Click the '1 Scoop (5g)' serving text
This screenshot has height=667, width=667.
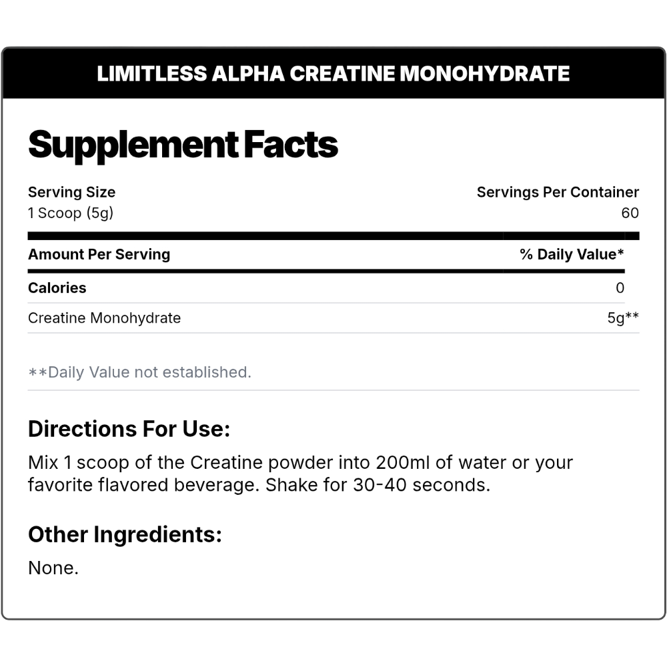[71, 213]
